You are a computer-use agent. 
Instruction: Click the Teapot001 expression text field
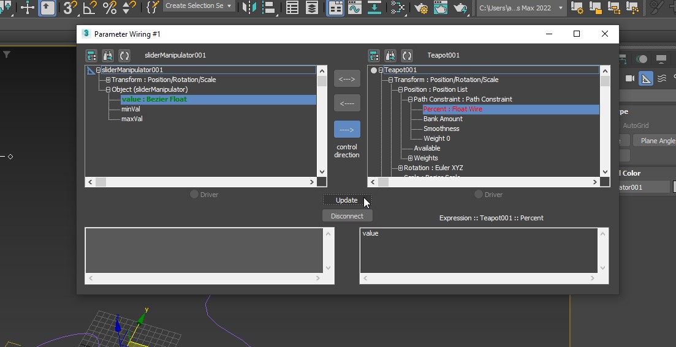[478, 251]
